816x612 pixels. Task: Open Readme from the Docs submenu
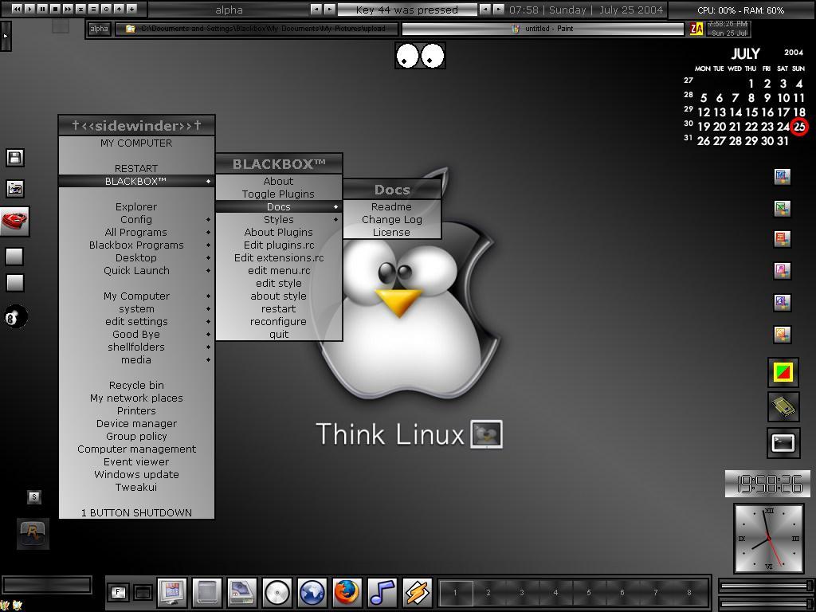391,206
